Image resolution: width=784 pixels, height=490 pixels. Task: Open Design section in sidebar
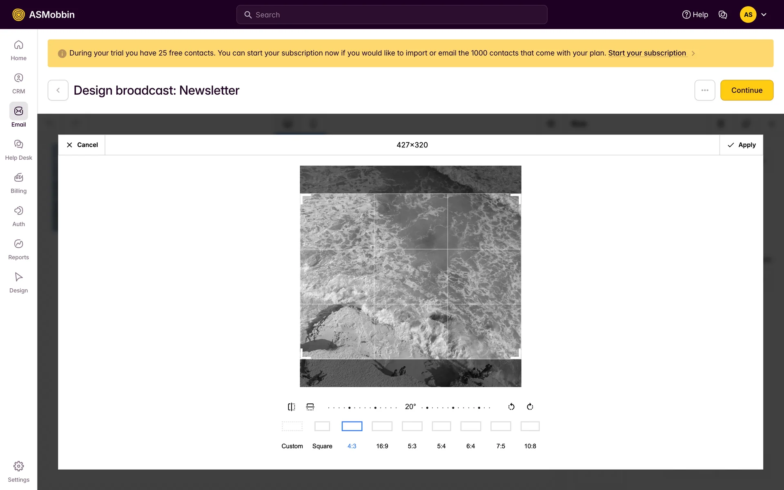[x=18, y=282]
